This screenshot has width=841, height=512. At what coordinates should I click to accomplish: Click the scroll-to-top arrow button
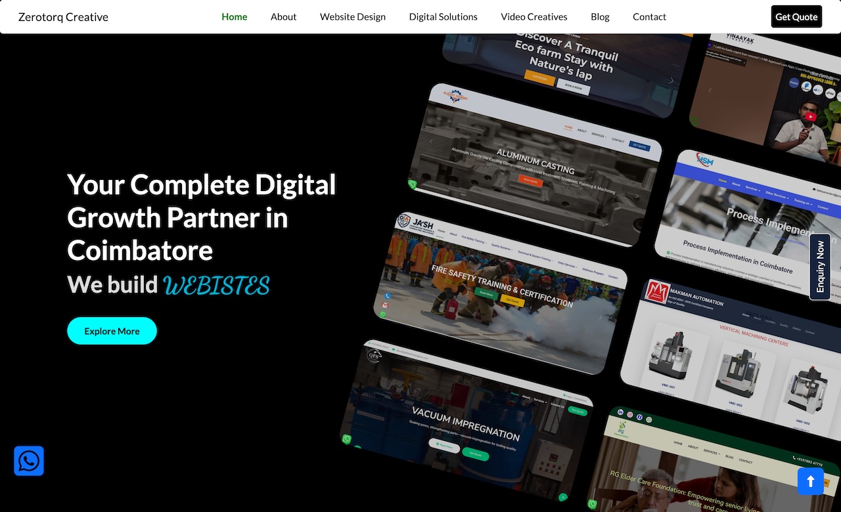coord(810,481)
